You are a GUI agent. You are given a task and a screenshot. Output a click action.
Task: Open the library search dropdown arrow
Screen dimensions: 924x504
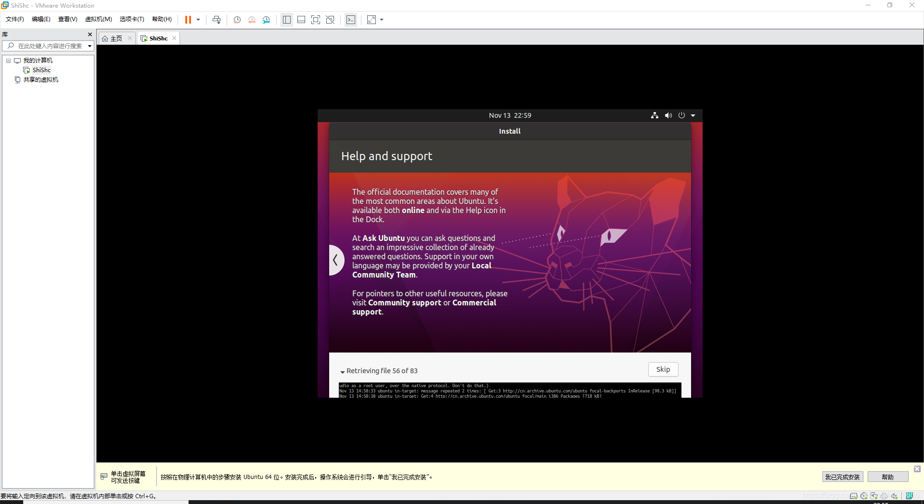pyautogui.click(x=90, y=46)
